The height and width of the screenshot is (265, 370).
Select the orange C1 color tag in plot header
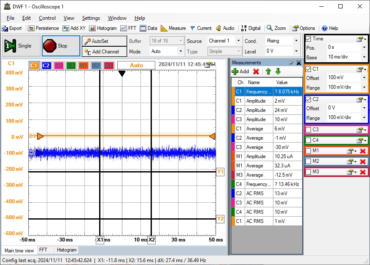(x=34, y=66)
